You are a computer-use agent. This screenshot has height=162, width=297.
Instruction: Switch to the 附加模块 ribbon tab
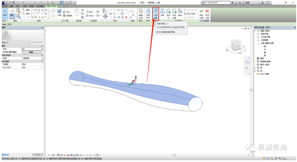[x=40, y=6]
